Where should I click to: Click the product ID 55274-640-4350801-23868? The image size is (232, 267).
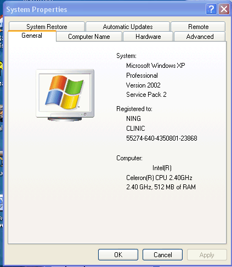(162, 138)
